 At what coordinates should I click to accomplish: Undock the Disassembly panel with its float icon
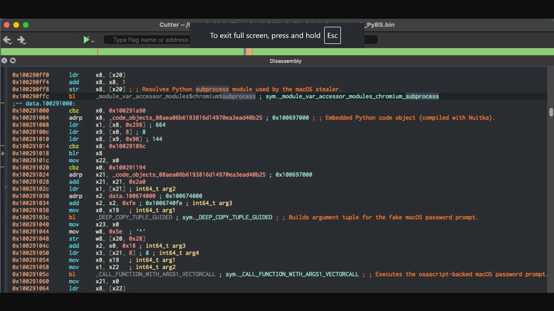[12, 60]
